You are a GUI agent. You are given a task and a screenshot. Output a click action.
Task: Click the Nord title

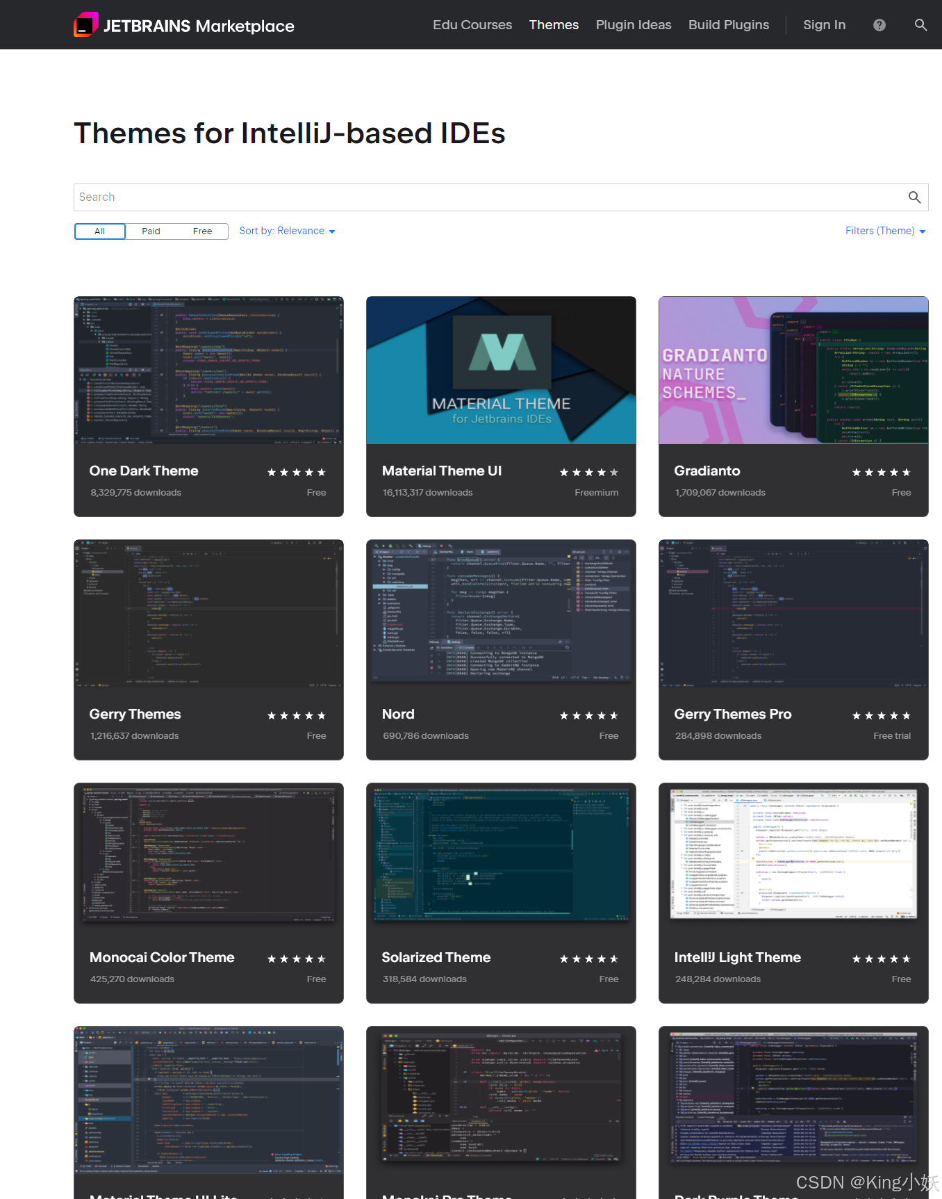(x=398, y=714)
